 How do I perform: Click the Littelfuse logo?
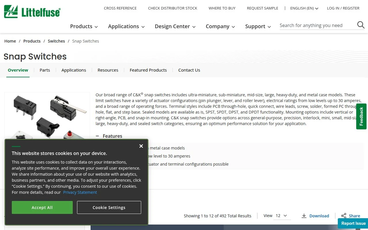point(32,11)
